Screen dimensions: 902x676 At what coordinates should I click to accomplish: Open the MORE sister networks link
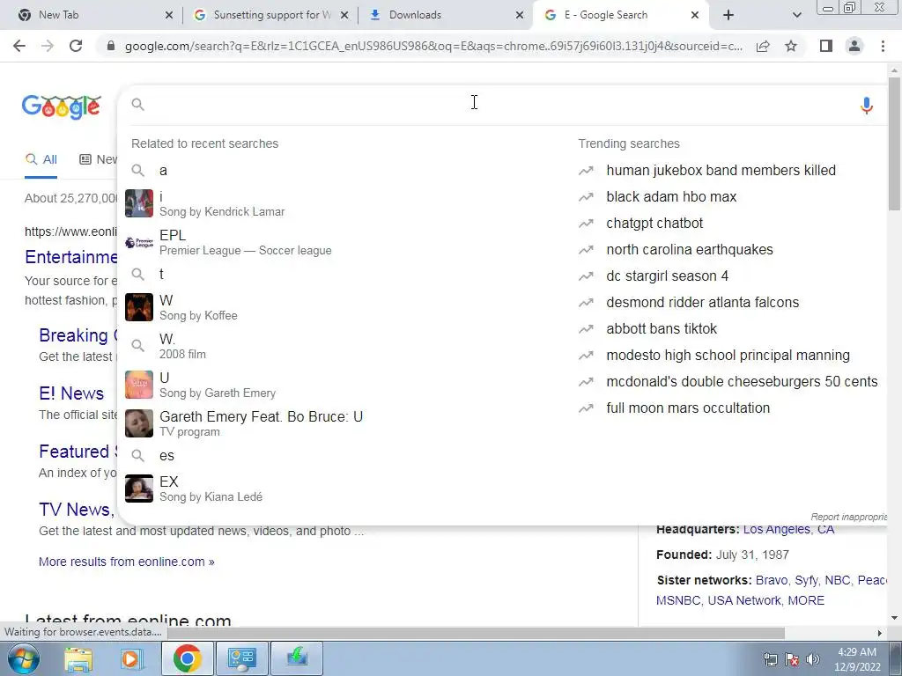coord(806,600)
